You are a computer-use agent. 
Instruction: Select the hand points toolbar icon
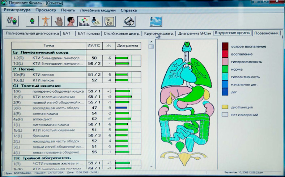pos(58,21)
